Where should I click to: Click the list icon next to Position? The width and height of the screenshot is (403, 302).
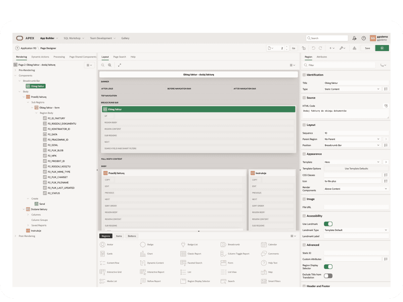(386, 145)
